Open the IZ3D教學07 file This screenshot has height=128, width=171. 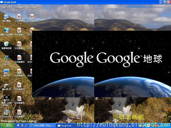tap(20, 86)
